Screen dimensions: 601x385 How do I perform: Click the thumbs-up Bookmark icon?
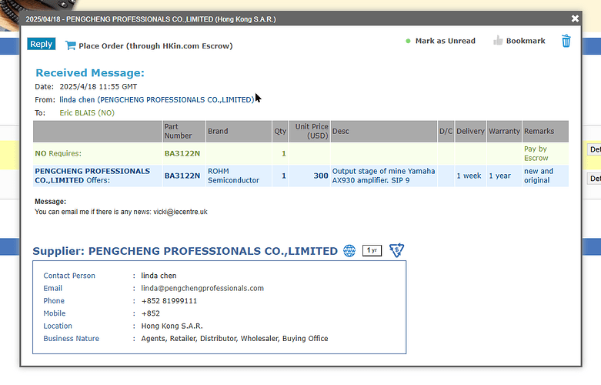(498, 40)
